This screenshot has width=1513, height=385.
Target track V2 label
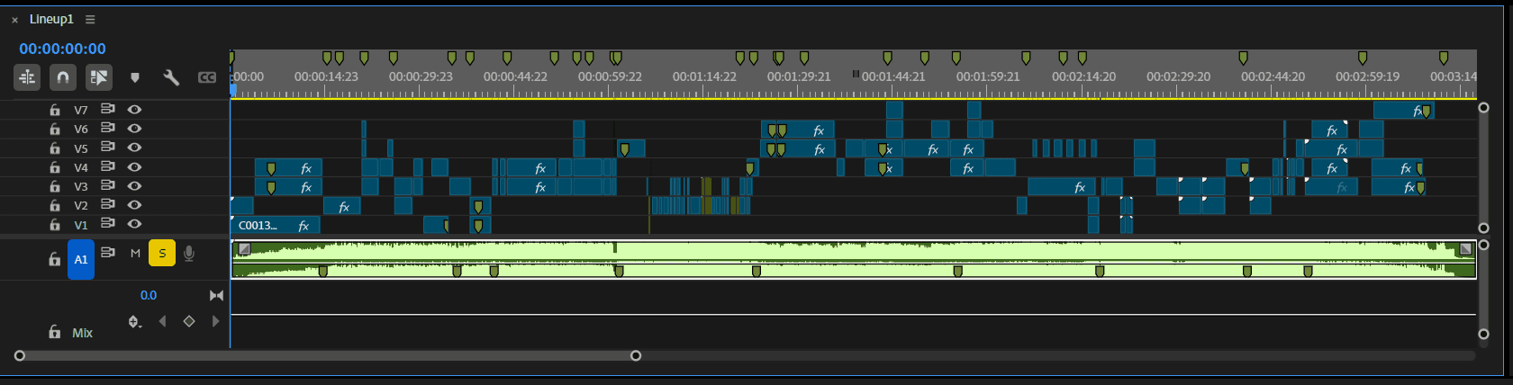coord(81,206)
